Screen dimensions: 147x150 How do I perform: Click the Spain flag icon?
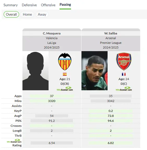point(65,74)
